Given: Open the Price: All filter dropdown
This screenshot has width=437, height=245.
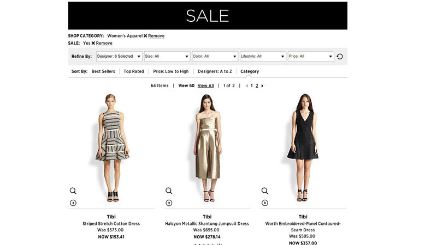Looking at the screenshot, I should pyautogui.click(x=311, y=57).
